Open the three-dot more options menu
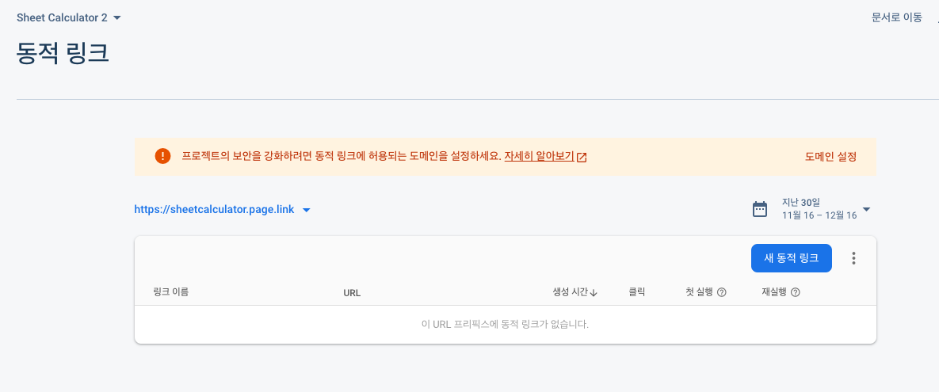This screenshot has height=392, width=939. (x=854, y=258)
